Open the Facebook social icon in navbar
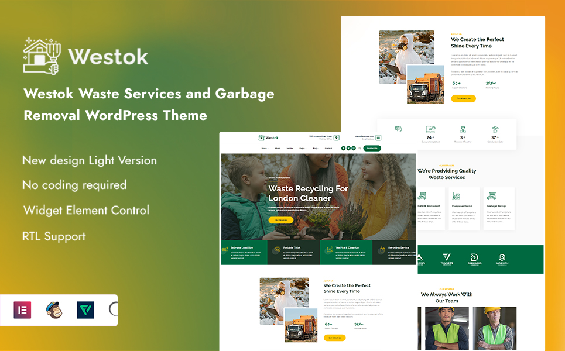Image resolution: width=565 pixels, height=351 pixels. pos(342,149)
